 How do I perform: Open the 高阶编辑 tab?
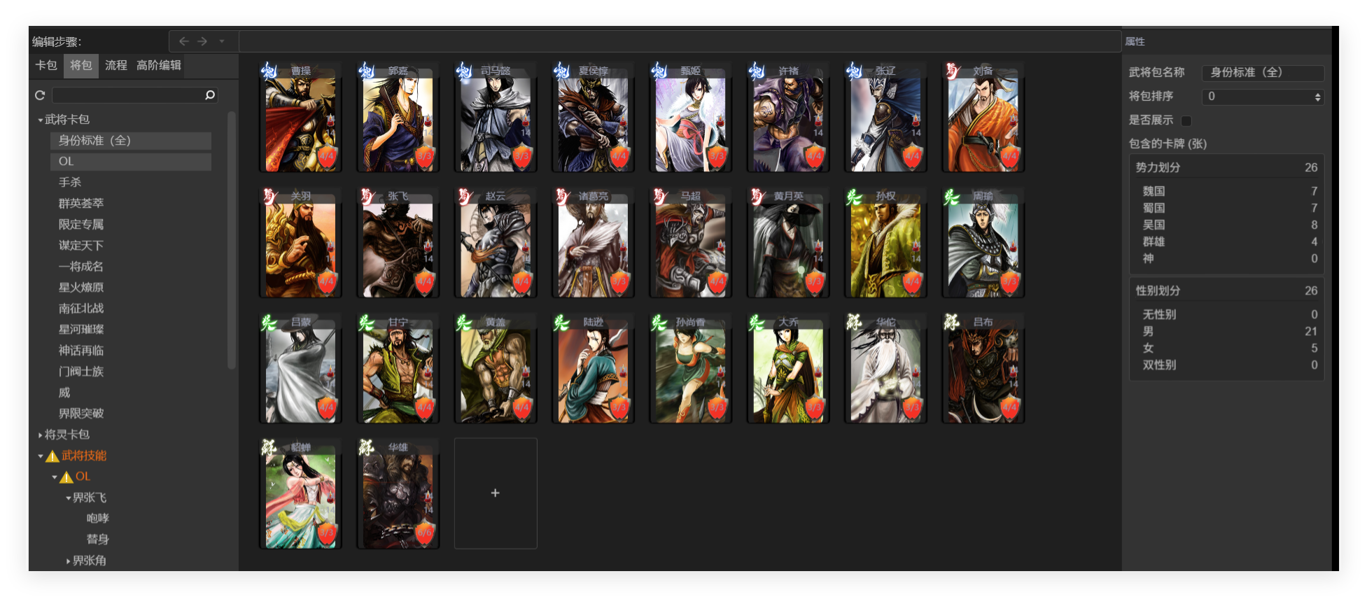pyautogui.click(x=159, y=65)
